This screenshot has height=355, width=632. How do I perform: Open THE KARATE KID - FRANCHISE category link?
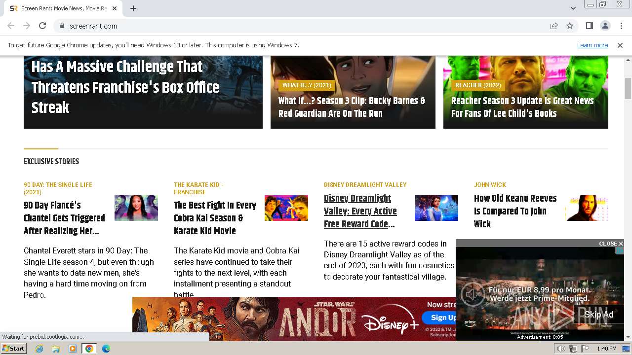pos(198,188)
